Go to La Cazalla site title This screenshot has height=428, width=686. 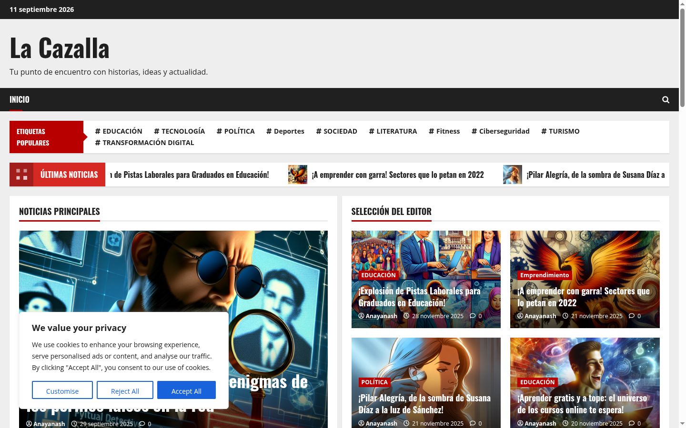[60, 48]
